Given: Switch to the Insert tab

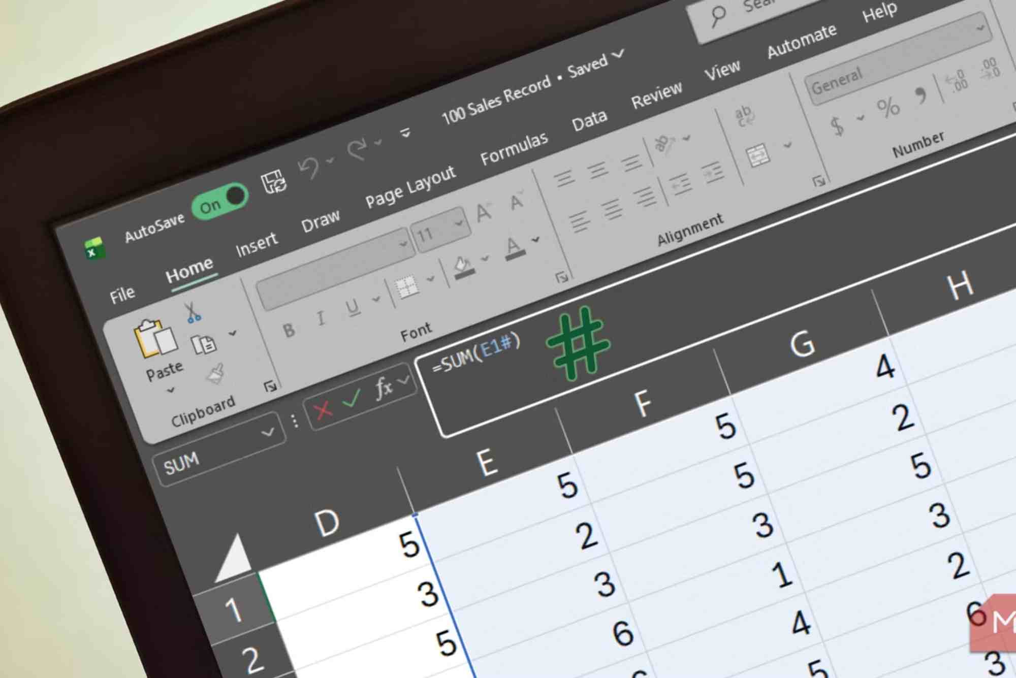Looking at the screenshot, I should coord(257,244).
